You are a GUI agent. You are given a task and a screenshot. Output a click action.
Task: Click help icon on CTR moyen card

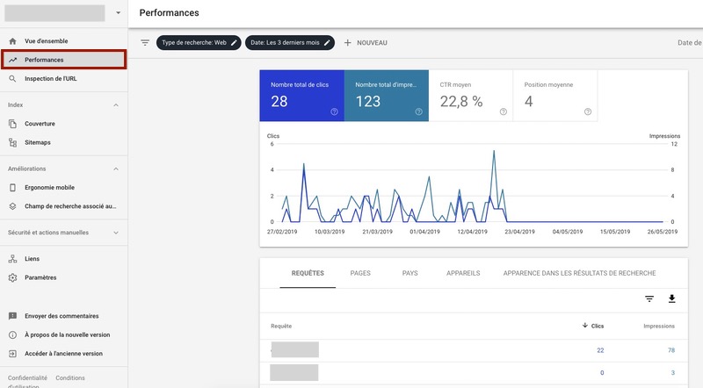(x=503, y=111)
